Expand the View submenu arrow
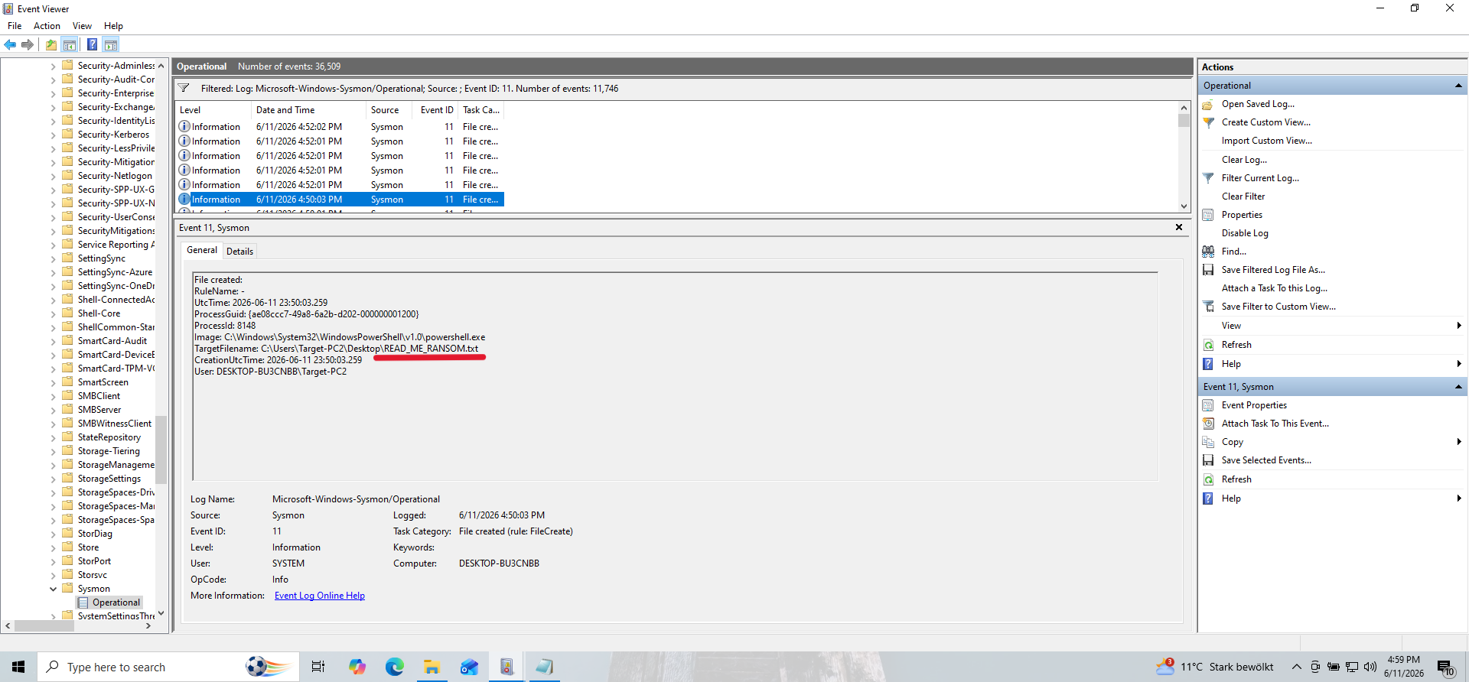1469x682 pixels. (1458, 326)
